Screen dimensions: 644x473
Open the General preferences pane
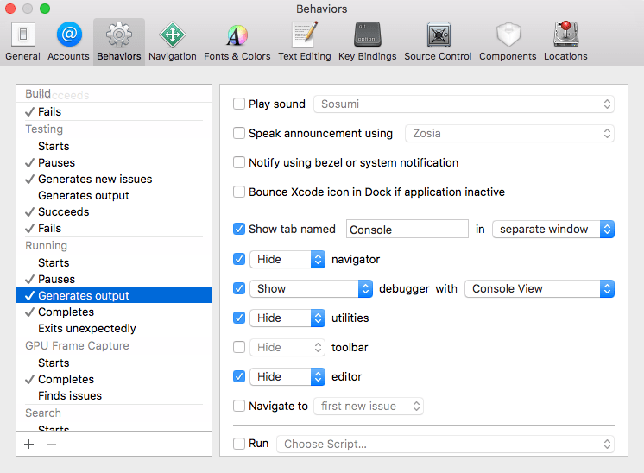coord(22,41)
